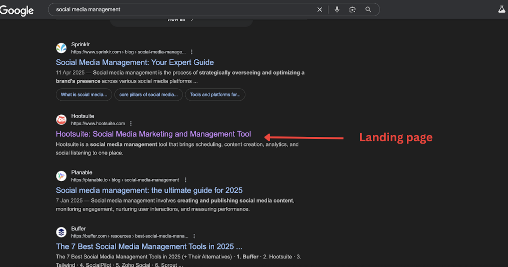Open more options for Planable result
The image size is (508, 267).
click(x=185, y=180)
